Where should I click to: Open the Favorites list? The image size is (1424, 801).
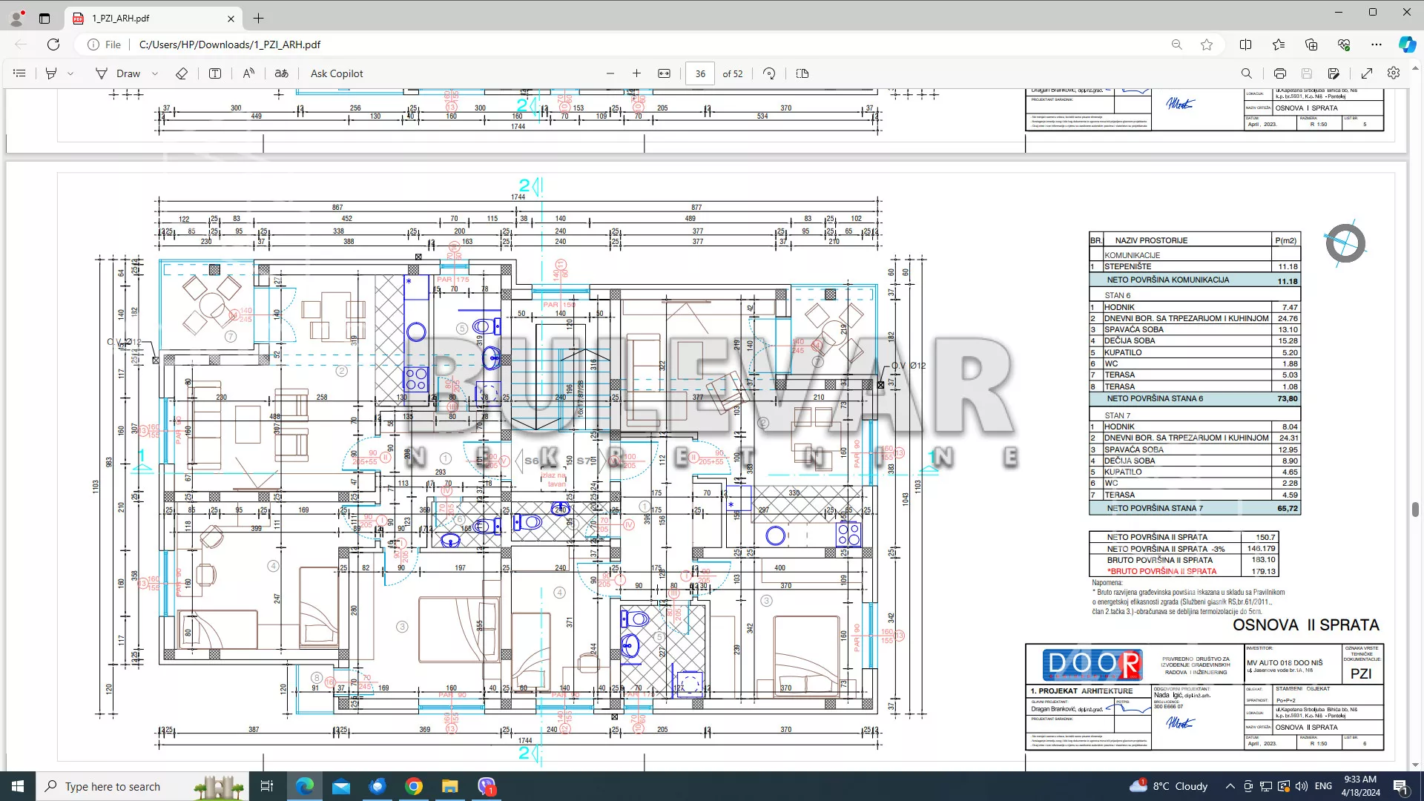click(1279, 44)
